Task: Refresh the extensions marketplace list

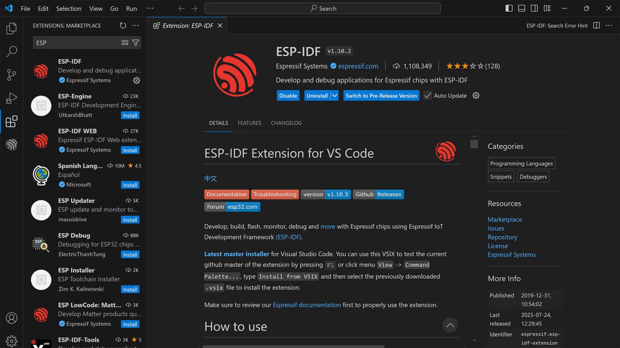Action: pyautogui.click(x=123, y=25)
